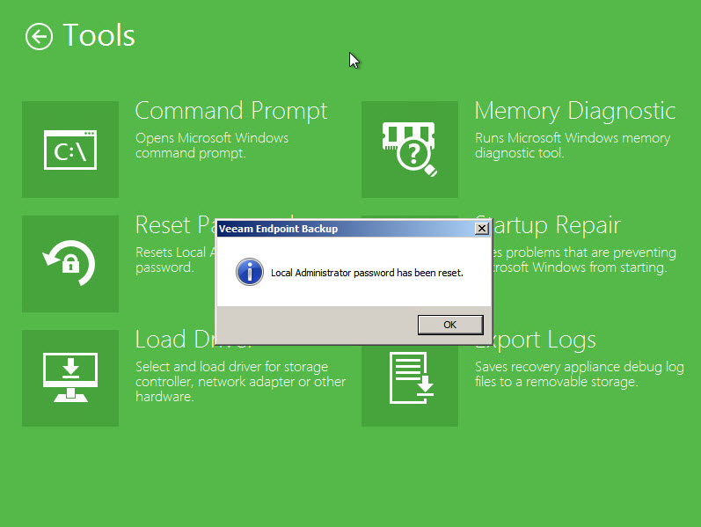
Task: Open the Load Driver monitor icon tile
Action: (x=70, y=378)
